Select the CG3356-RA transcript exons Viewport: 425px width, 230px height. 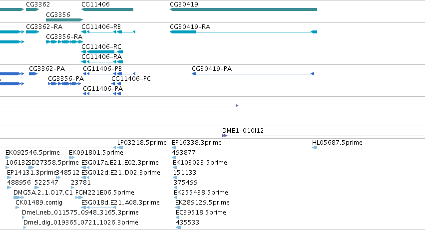pyautogui.click(x=64, y=42)
